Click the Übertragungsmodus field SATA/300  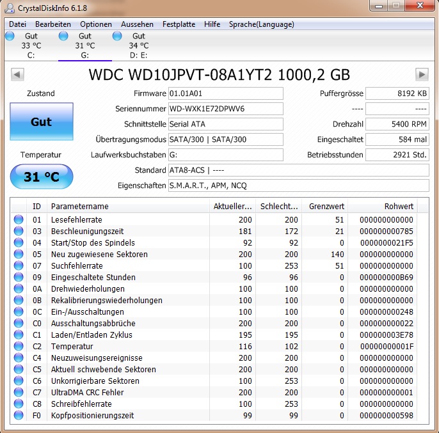[x=226, y=139]
